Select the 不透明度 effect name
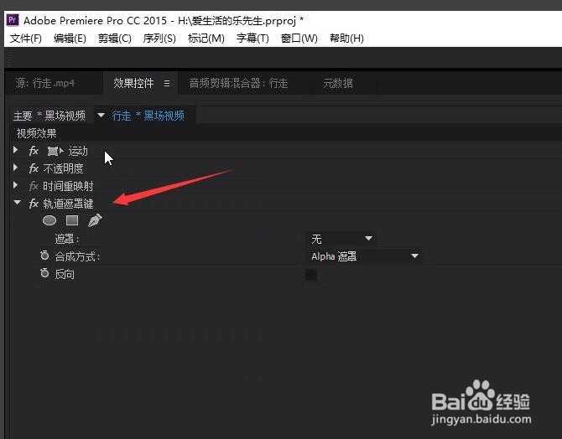 (63, 168)
